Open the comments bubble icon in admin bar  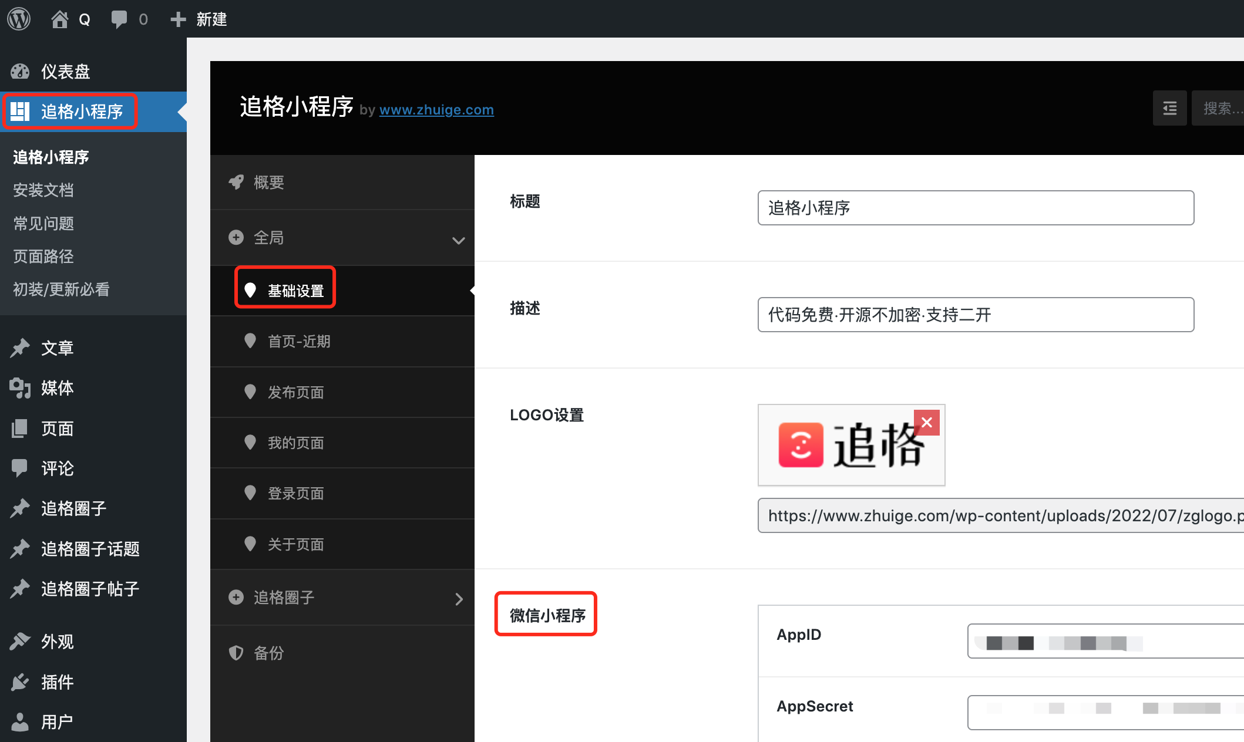click(119, 19)
